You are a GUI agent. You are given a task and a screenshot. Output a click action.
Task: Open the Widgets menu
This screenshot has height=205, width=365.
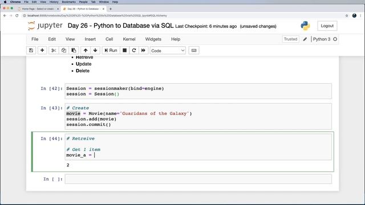tap(153, 39)
